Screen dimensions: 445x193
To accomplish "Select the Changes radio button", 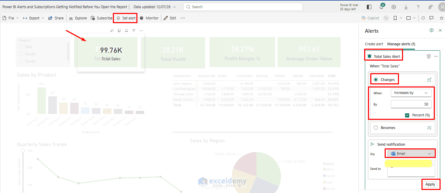I will 376,80.
